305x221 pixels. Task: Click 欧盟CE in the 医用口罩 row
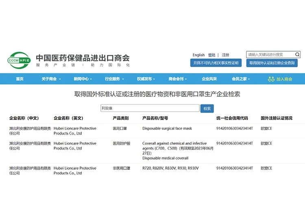click(x=266, y=128)
